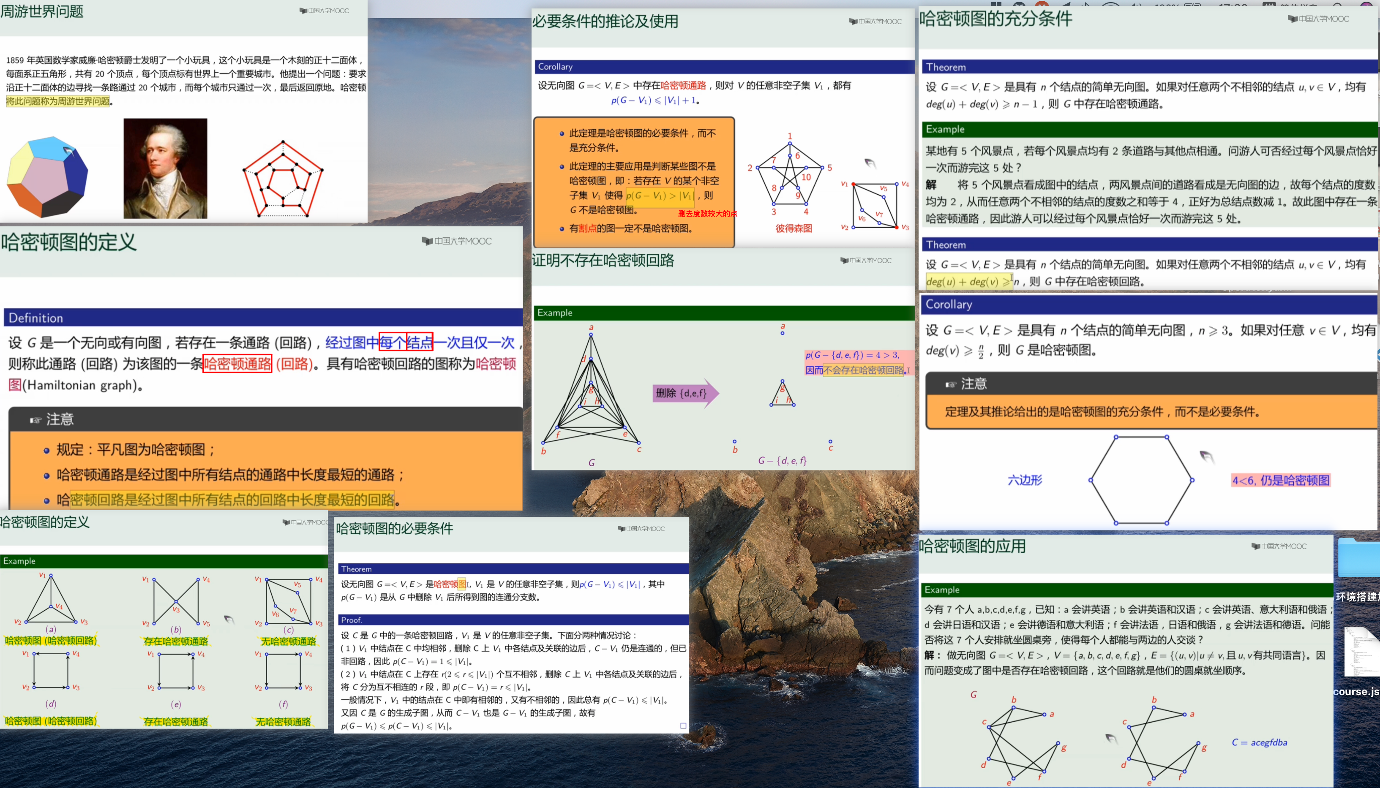Viewport: 1380px width, 788px height.
Task: Open the 环境搭建 folder on desktop
Action: click(x=1359, y=557)
